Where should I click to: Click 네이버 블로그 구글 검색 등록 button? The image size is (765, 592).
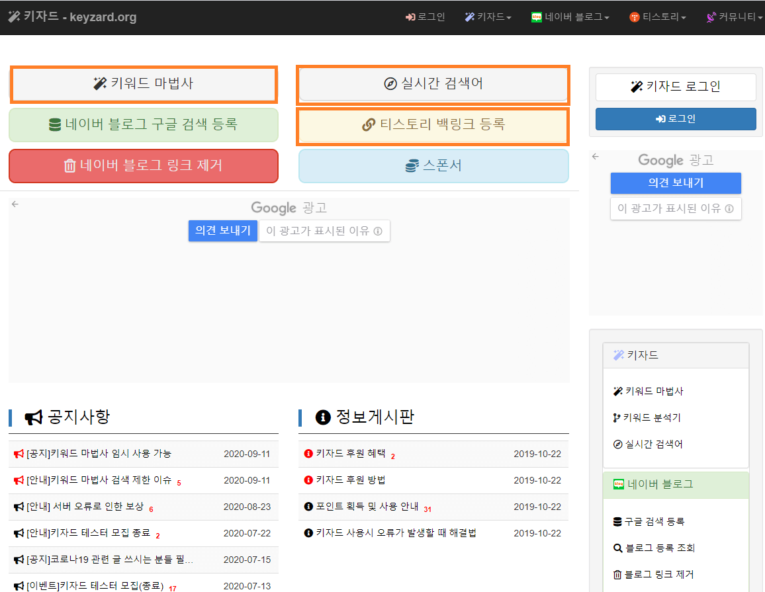(144, 125)
